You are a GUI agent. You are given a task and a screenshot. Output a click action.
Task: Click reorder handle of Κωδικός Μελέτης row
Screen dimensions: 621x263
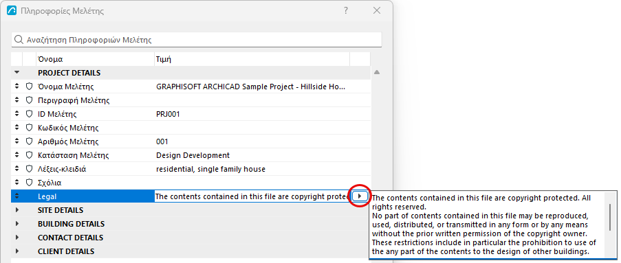(17, 128)
